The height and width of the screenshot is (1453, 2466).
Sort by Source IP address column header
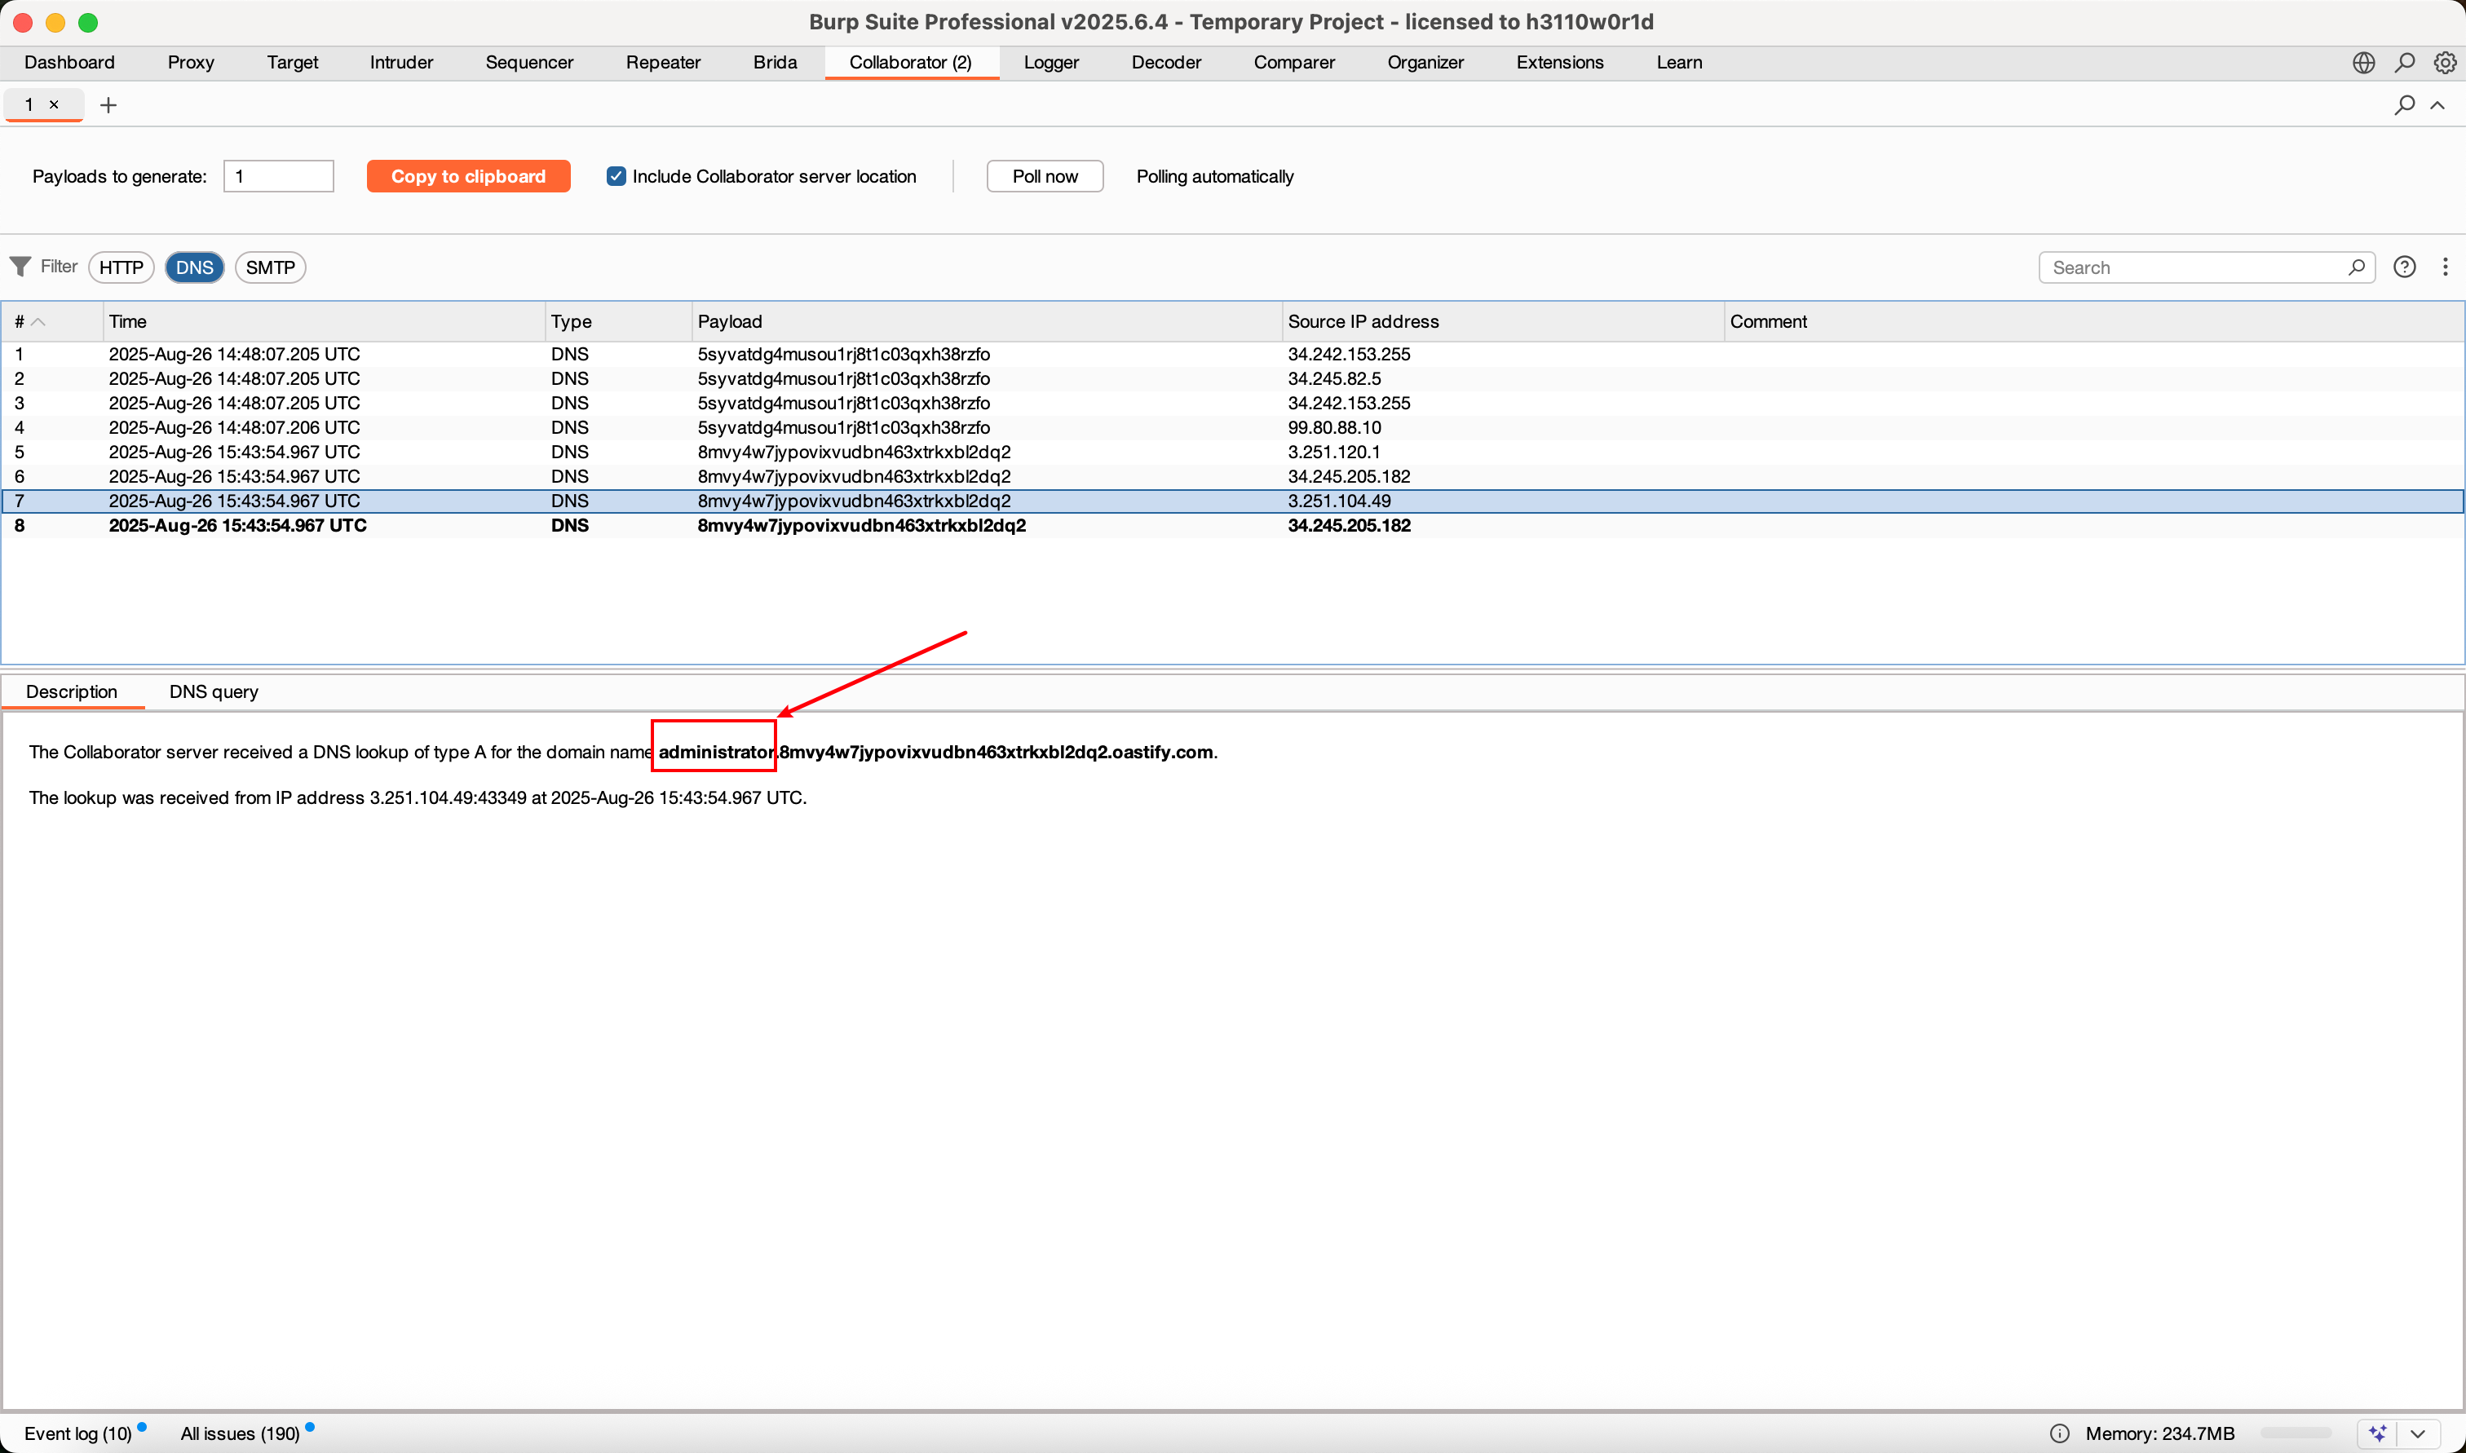(1503, 321)
